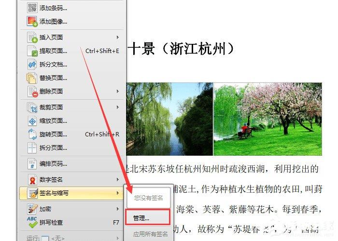Image resolution: width=338 pixels, height=241 pixels.
Task: Open 编排页码... menu entry
Action: (71, 164)
